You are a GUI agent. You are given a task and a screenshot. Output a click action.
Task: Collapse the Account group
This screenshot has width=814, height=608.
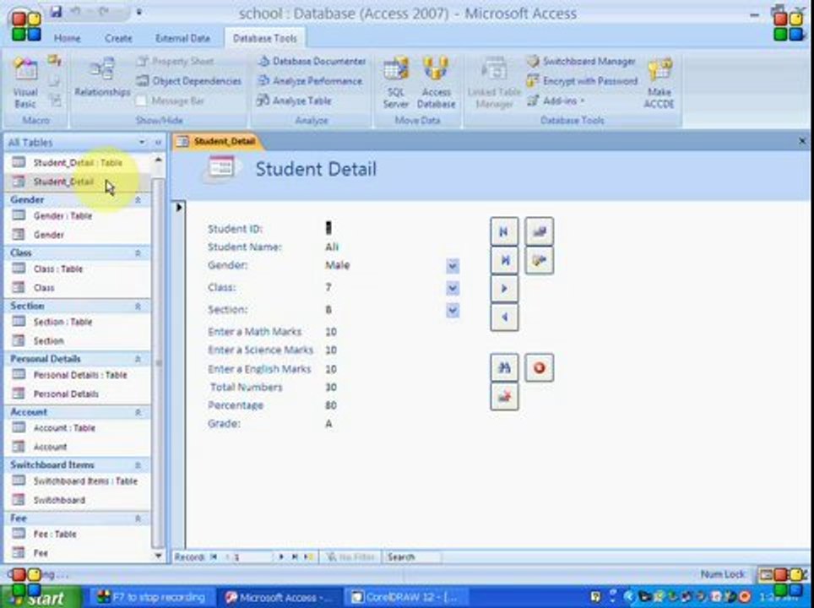pyautogui.click(x=138, y=412)
